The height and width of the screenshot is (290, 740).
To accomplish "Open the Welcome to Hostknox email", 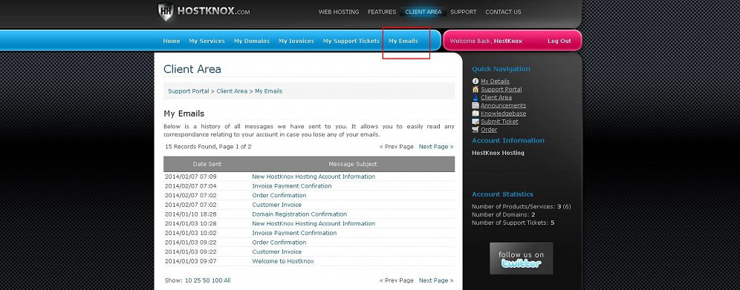I will point(282,261).
